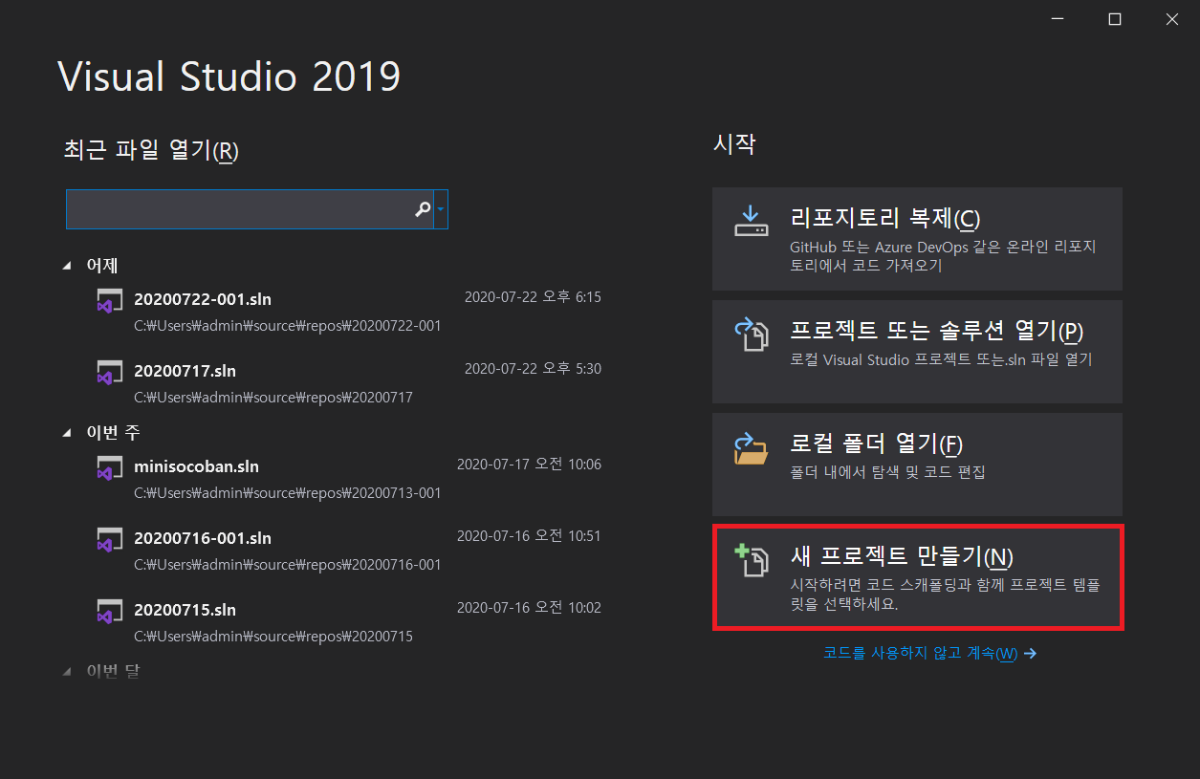Click the 리포지토리 복제 button
1200x779 pixels.
click(x=917, y=239)
